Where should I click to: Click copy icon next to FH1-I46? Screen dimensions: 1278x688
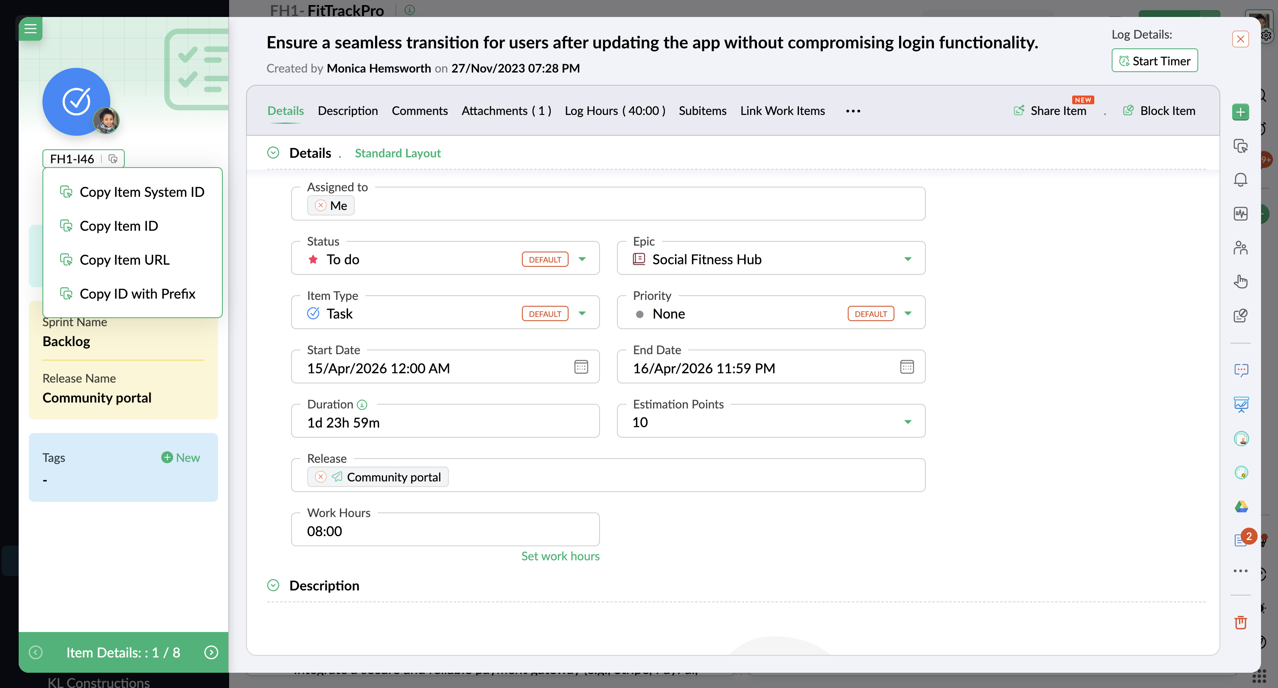[113, 159]
